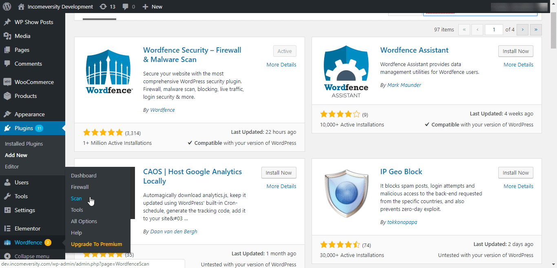View More Details for IP Geo Block
This screenshot has width=557, height=268.
(518, 186)
